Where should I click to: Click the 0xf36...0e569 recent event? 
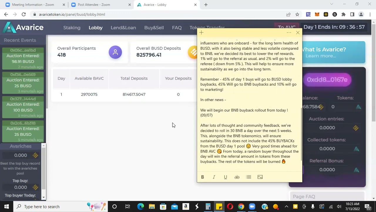click(23, 83)
